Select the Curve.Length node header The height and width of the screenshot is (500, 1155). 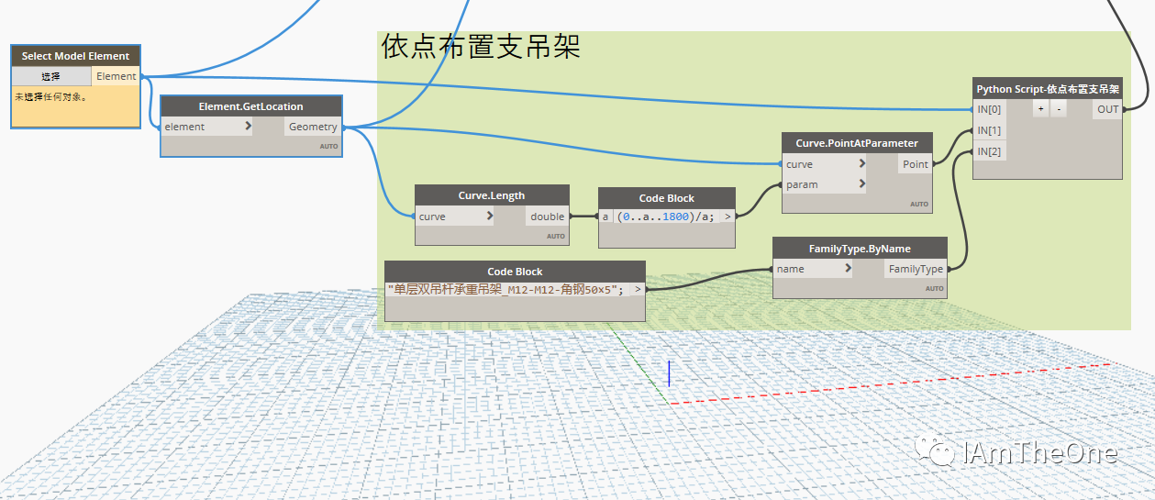[492, 195]
